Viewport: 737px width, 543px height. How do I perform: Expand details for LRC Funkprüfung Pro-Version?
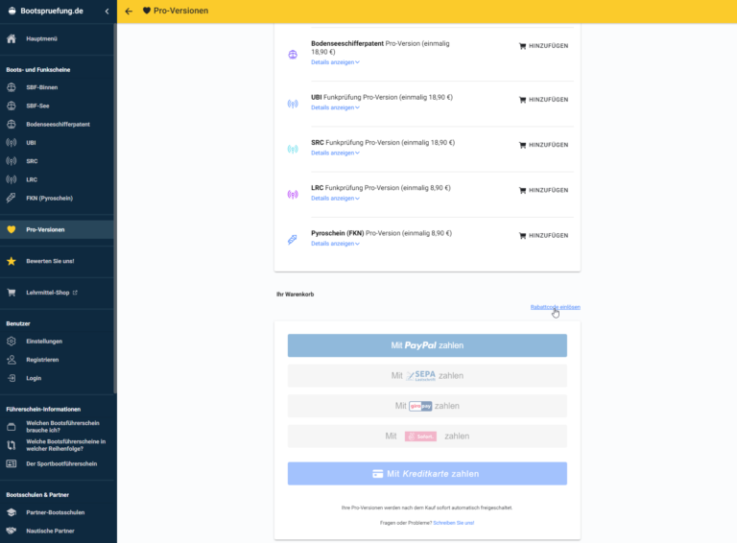335,198
